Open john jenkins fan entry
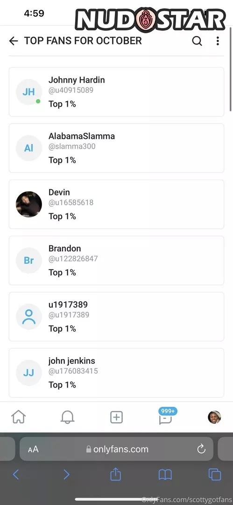Screen dimensions: 233x505 tap(117, 373)
